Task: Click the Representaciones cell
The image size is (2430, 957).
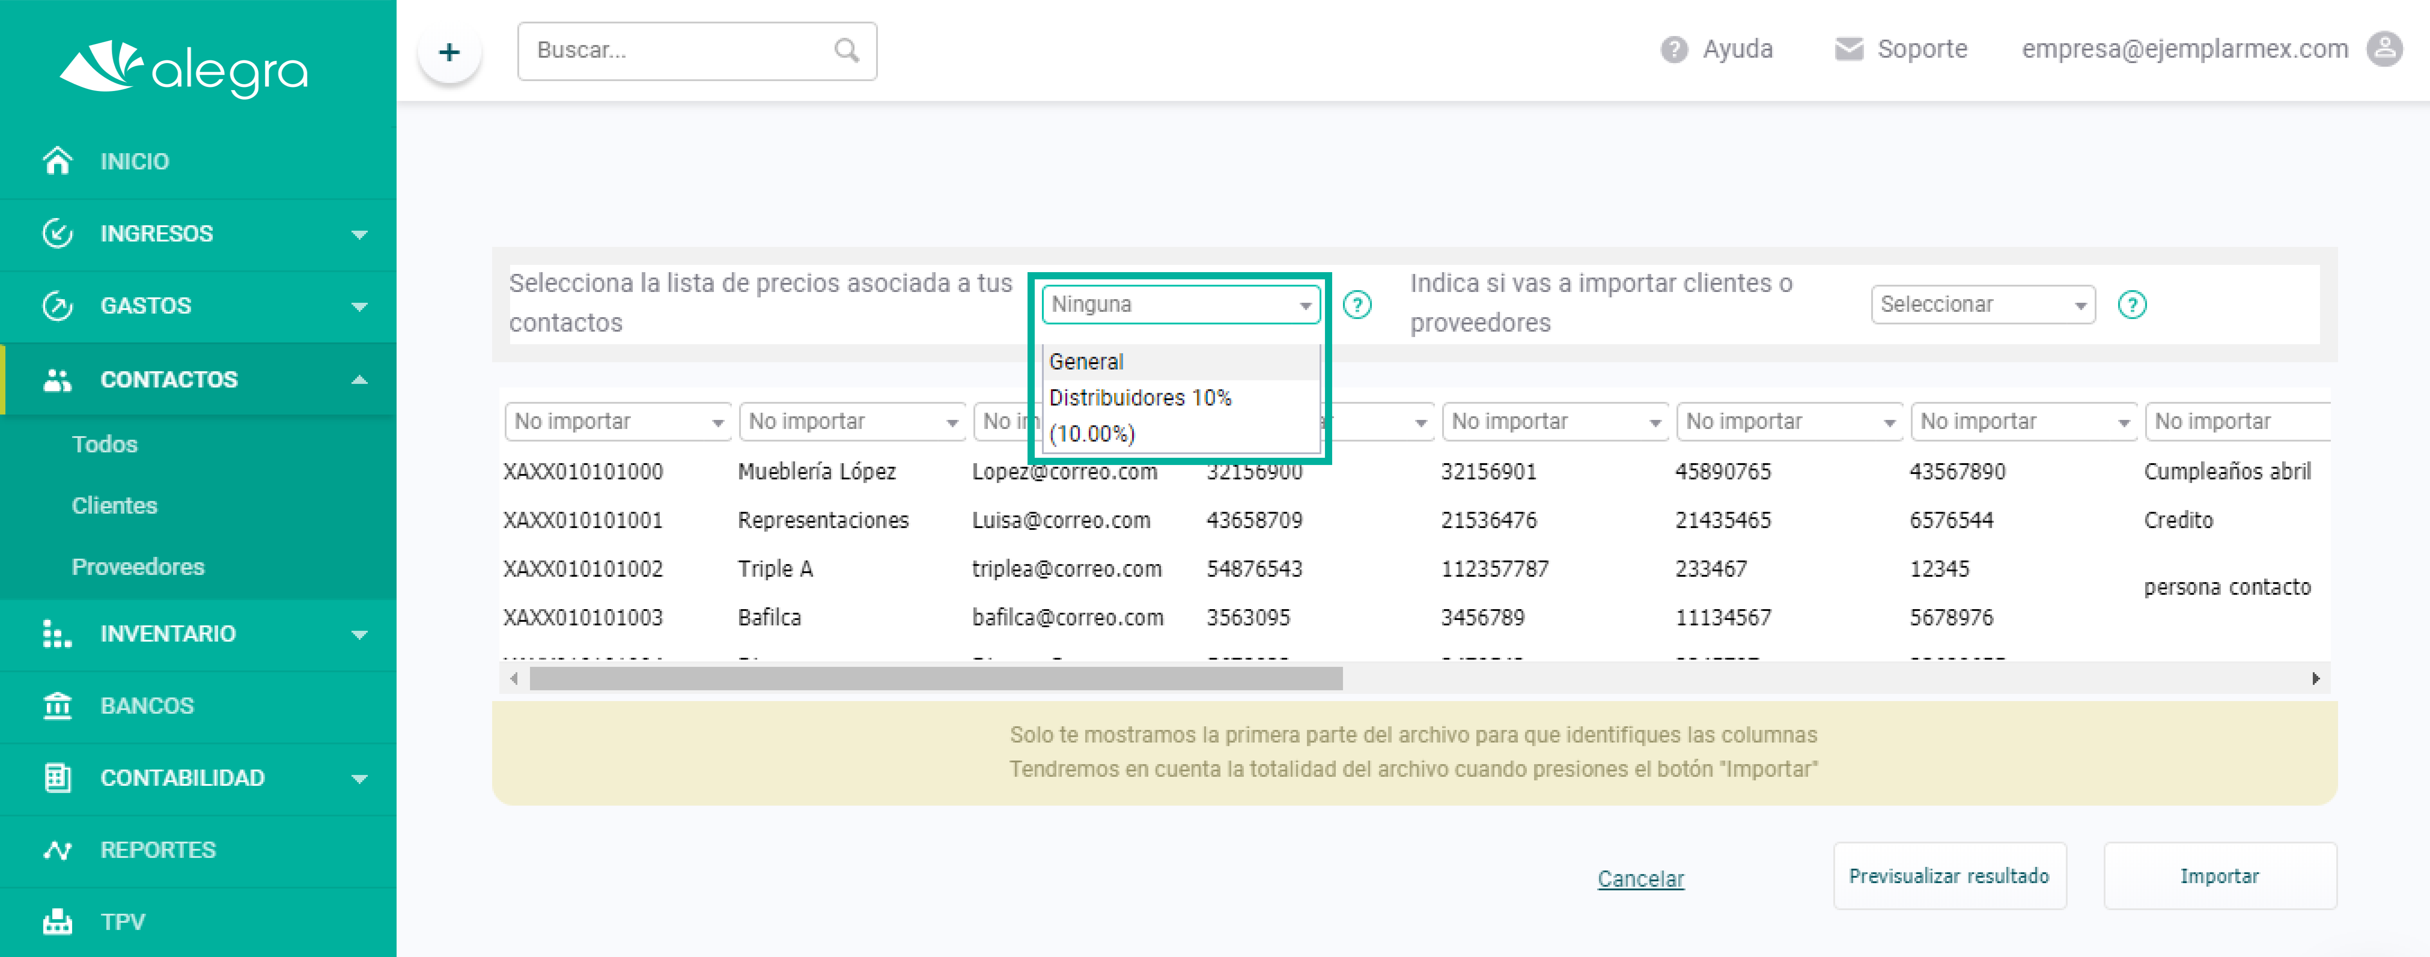Action: (822, 520)
